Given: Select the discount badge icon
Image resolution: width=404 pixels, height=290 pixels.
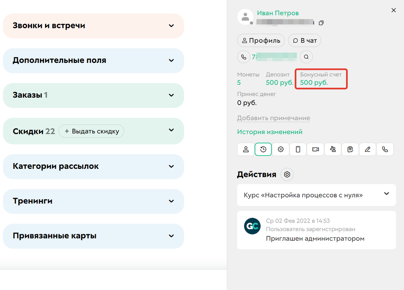Looking at the screenshot, I should (280, 149).
